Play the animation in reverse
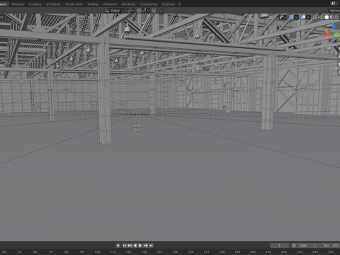This screenshot has height=255, width=340. [135, 245]
